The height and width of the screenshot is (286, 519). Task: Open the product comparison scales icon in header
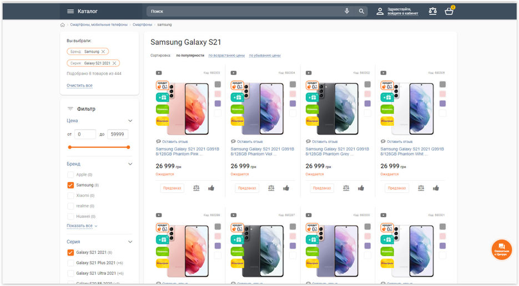[x=432, y=11]
